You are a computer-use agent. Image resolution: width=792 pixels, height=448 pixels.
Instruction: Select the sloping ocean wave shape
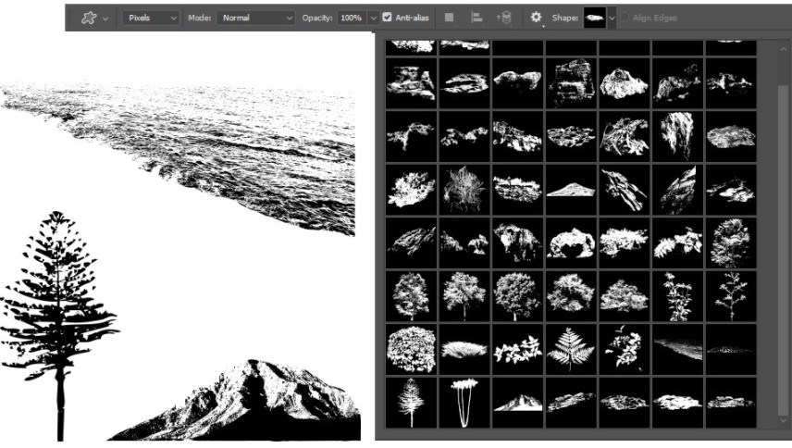[677, 350]
